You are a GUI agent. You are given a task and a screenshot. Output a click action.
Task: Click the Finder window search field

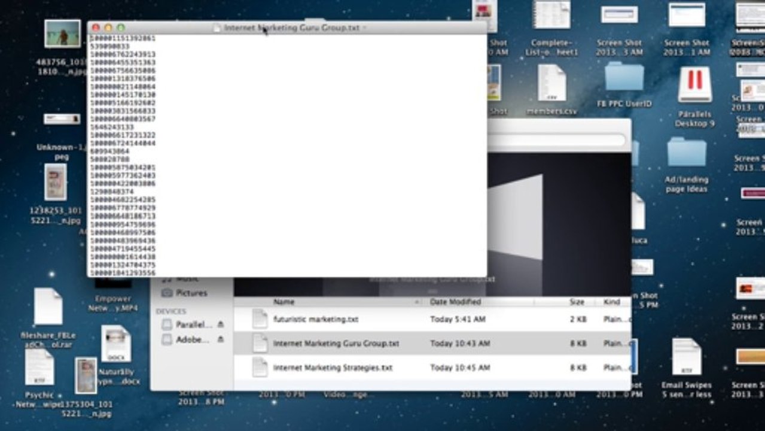(x=557, y=141)
